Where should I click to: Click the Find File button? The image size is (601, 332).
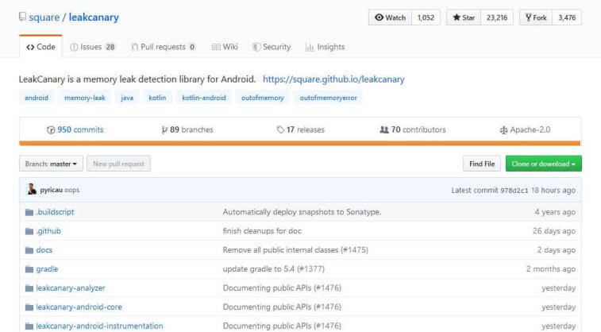(482, 164)
